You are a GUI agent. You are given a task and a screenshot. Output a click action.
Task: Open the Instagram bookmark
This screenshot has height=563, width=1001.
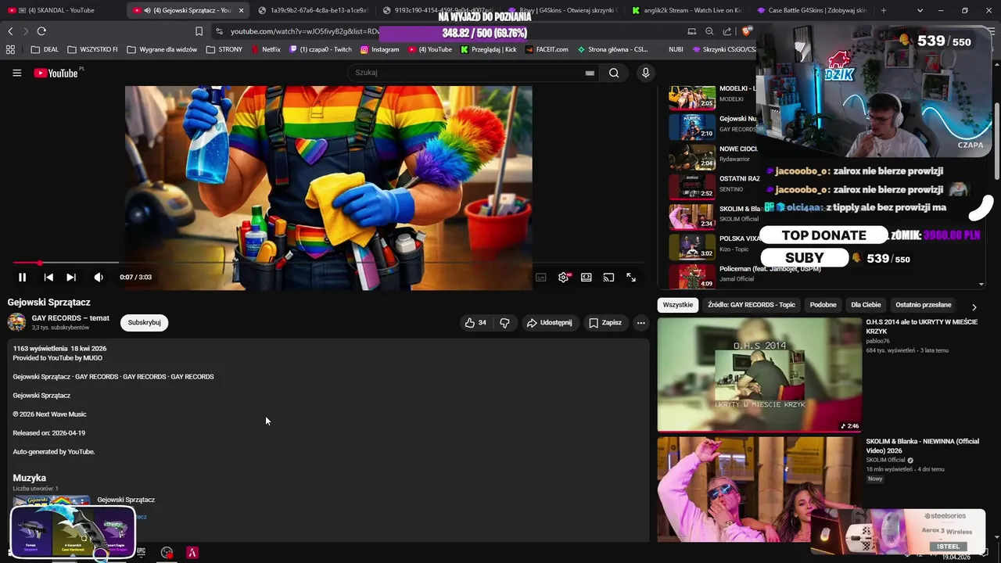[x=379, y=49]
